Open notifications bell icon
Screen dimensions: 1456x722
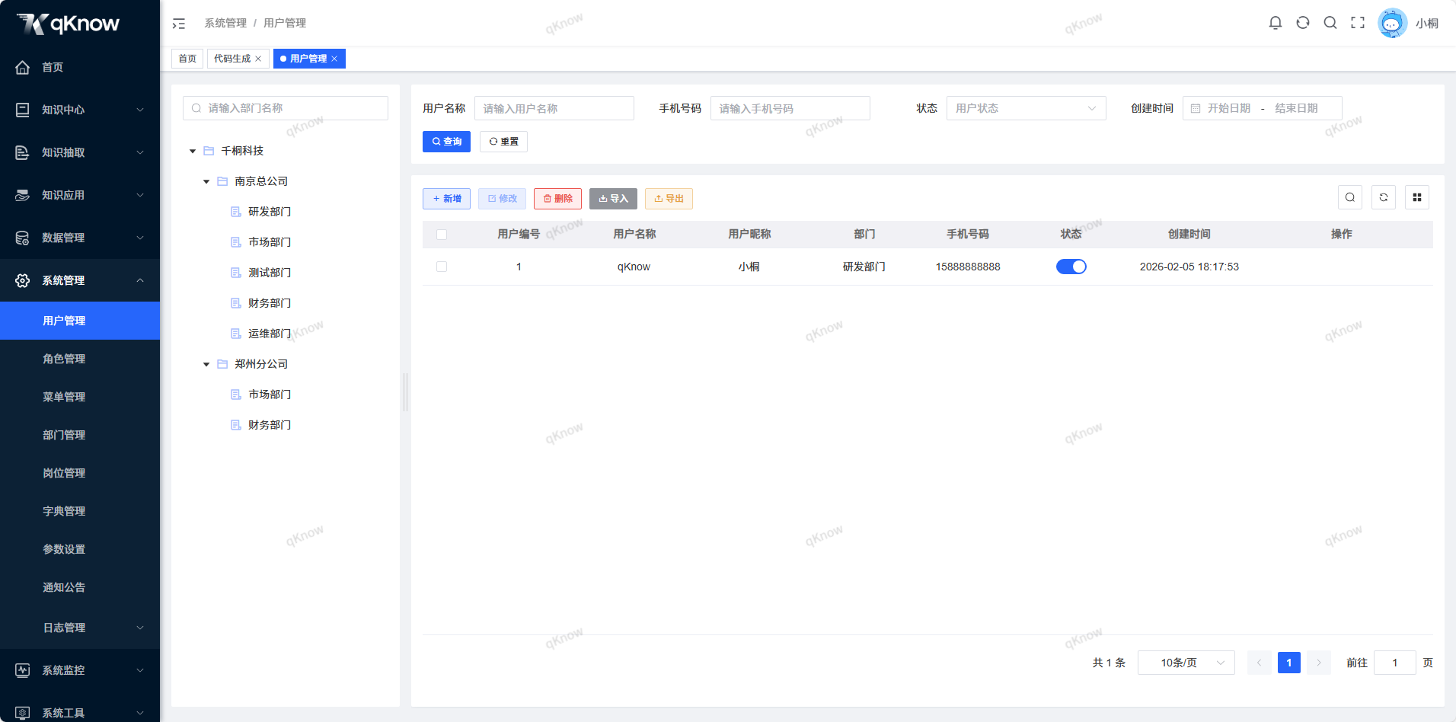tap(1276, 23)
